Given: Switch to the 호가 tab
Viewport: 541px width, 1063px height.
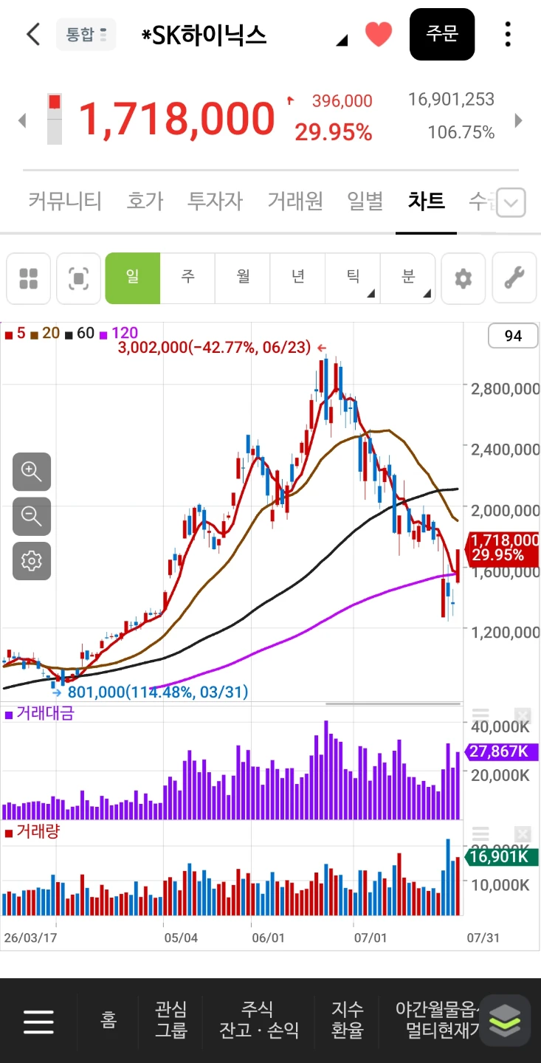Looking at the screenshot, I should (145, 201).
